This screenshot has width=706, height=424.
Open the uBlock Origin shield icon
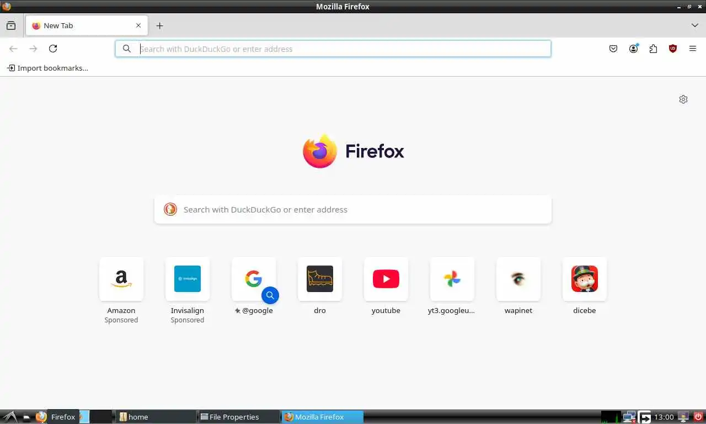(x=673, y=49)
